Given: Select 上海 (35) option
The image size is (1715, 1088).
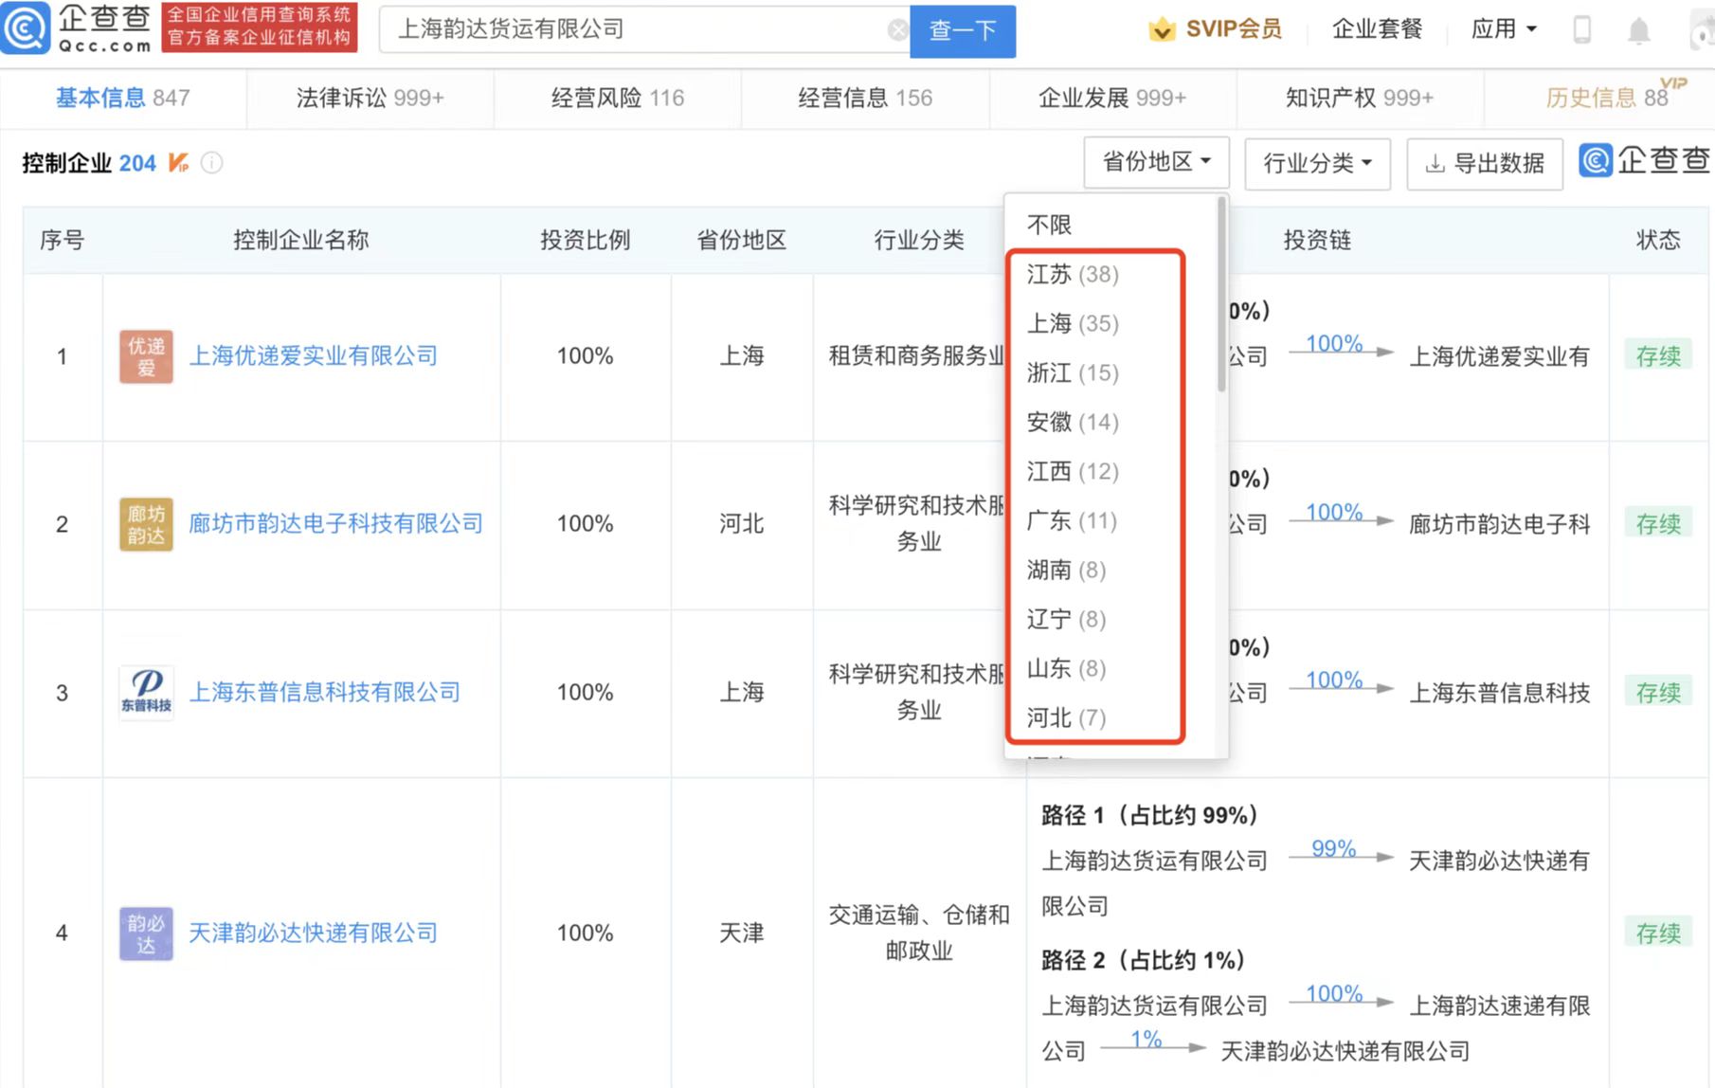Looking at the screenshot, I should pyautogui.click(x=1073, y=323).
